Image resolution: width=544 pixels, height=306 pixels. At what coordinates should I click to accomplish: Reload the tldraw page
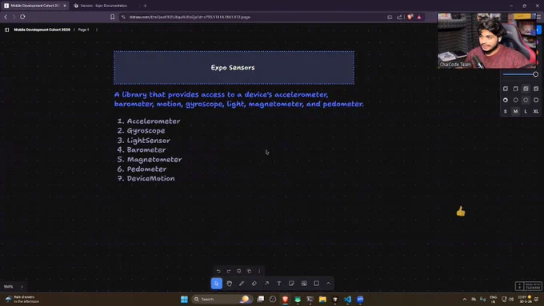point(22,17)
